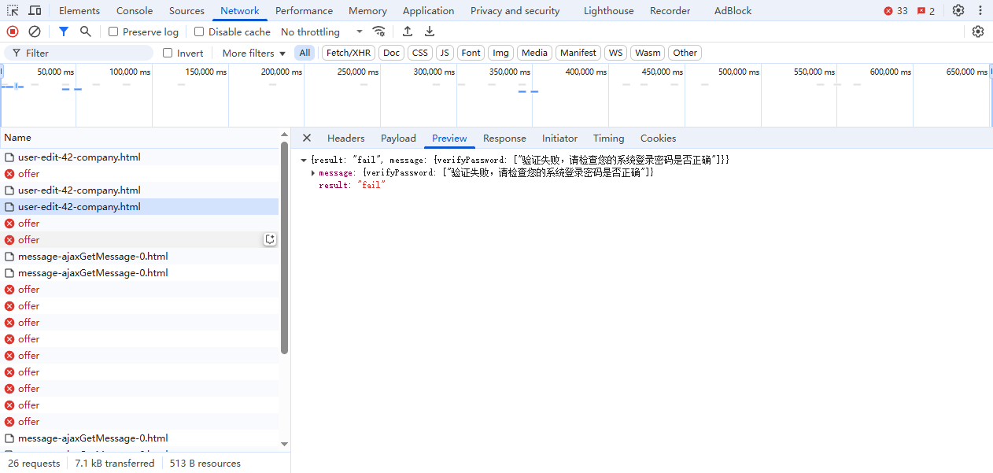Check the Invert filter checkbox
The height and width of the screenshot is (473, 993).
(x=168, y=53)
